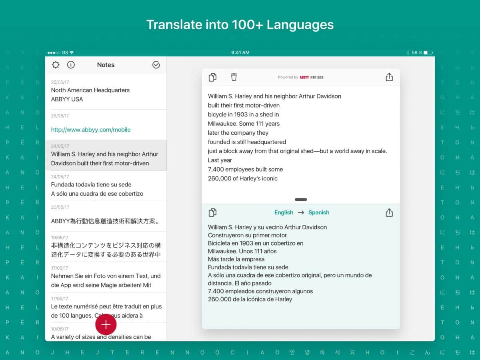This screenshot has height=360, width=480.
Task: Tap the info circle icon
Action: pyautogui.click(x=71, y=65)
